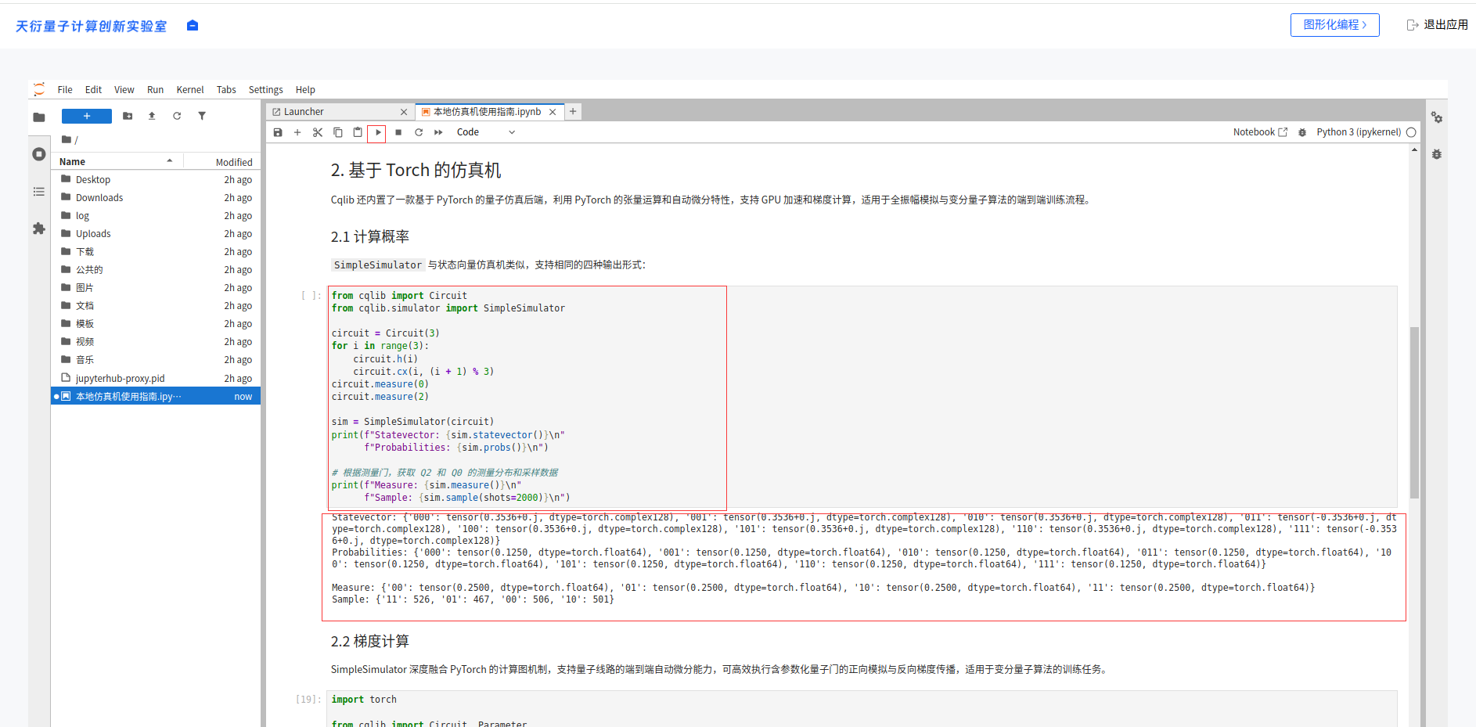The image size is (1476, 727).
Task: Insert a cell below with plus icon
Action: 297,132
